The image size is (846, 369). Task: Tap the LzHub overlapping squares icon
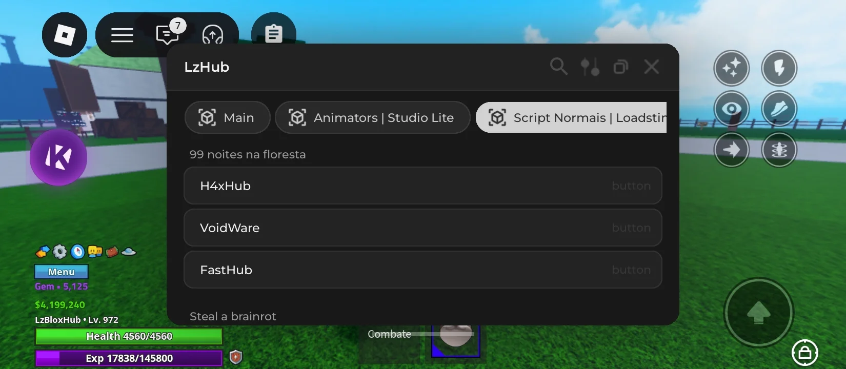click(621, 67)
